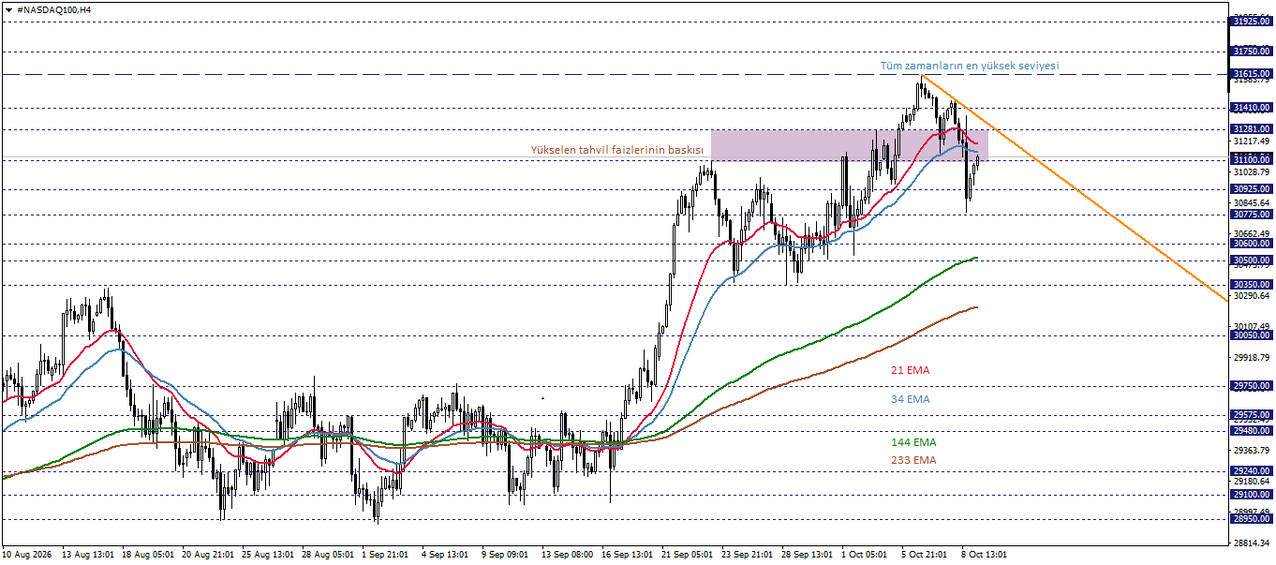This screenshot has width=1276, height=565.
Task: Click the '144 EMA' legend label
Action: [x=913, y=441]
